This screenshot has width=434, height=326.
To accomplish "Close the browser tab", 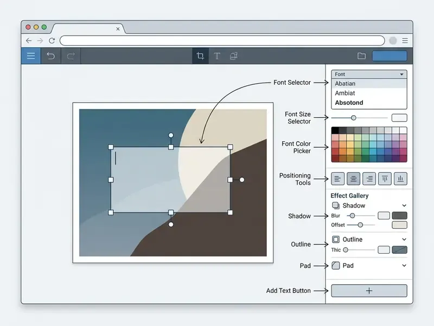I will (x=118, y=29).
